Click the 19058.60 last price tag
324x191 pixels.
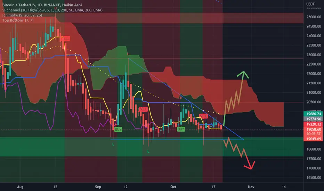pos(314,129)
